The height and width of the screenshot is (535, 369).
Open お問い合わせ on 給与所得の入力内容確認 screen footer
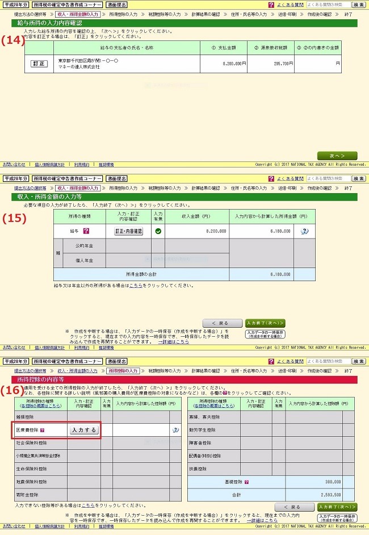pos(14,165)
